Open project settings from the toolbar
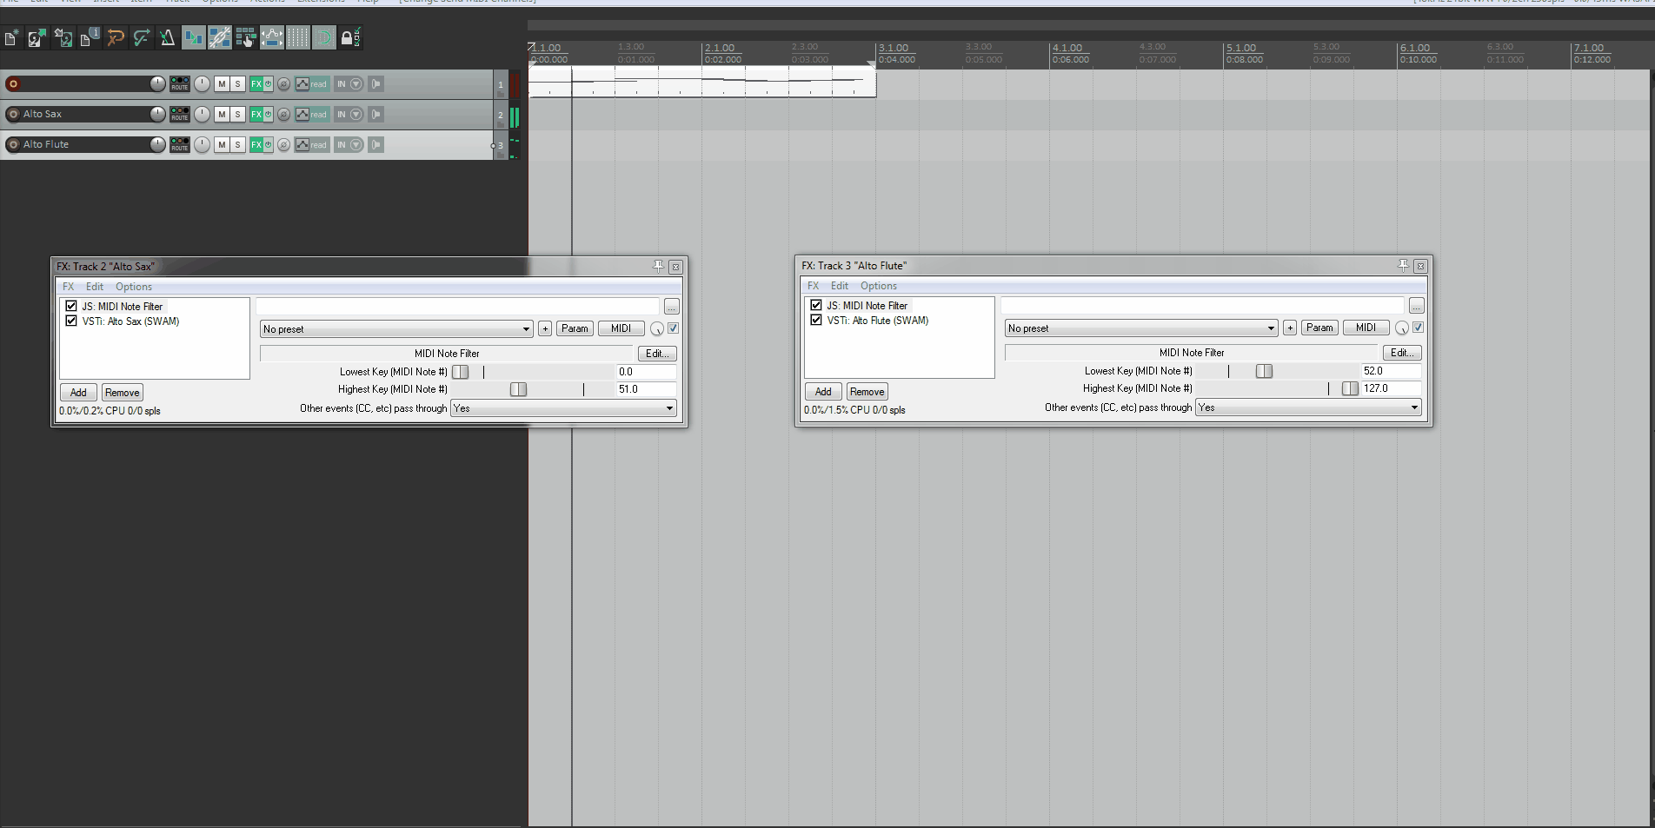This screenshot has width=1655, height=828. (89, 37)
